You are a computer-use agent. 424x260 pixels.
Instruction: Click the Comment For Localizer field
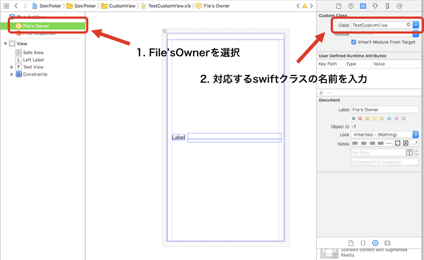click(384, 162)
